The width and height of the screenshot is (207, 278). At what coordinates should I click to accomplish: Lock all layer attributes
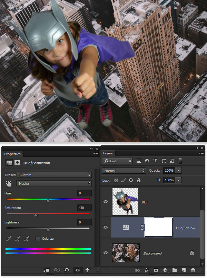[x=139, y=180]
